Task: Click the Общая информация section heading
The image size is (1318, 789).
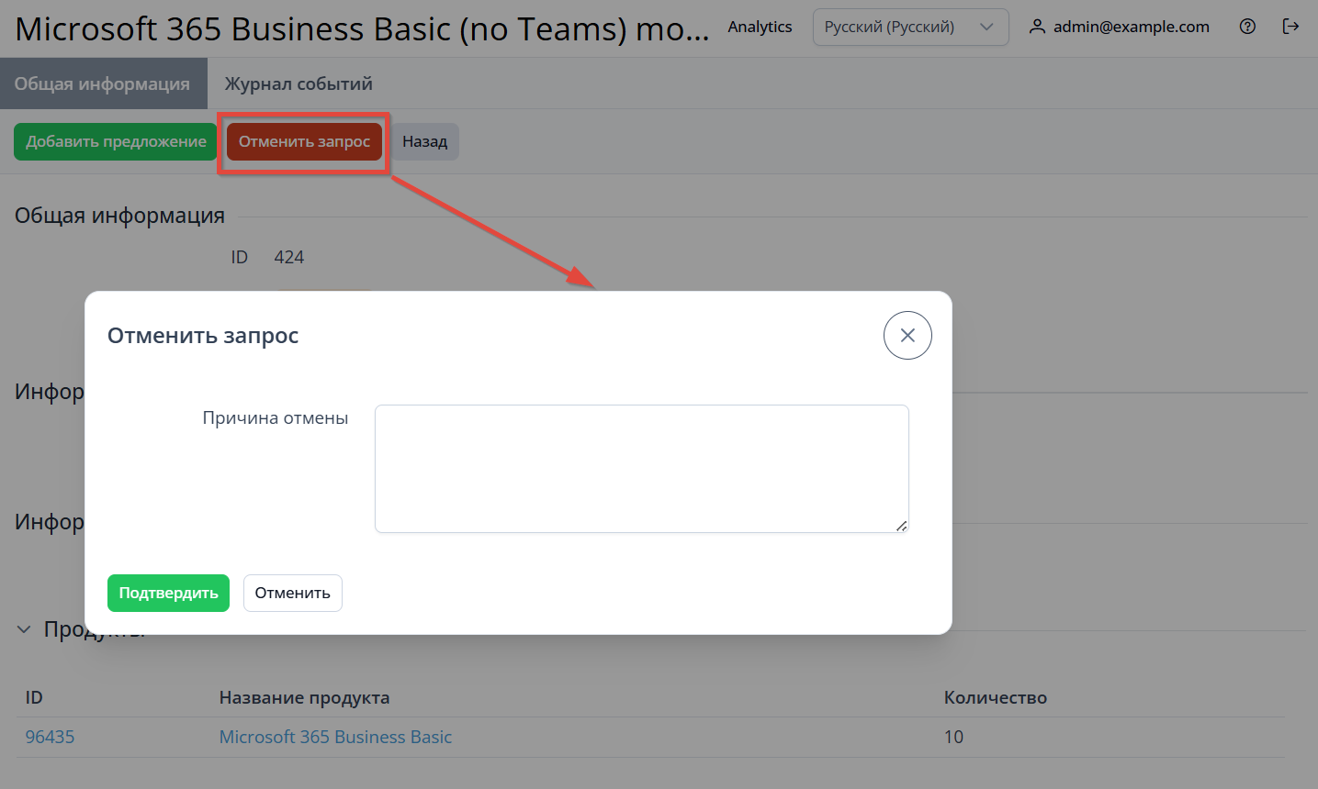Action: coord(119,216)
